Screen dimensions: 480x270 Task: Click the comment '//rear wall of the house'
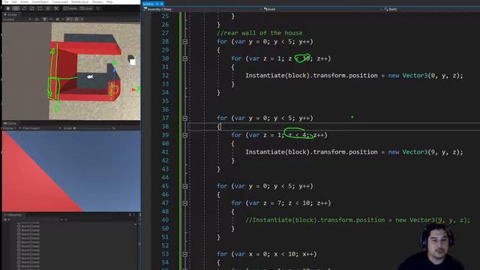[259, 33]
